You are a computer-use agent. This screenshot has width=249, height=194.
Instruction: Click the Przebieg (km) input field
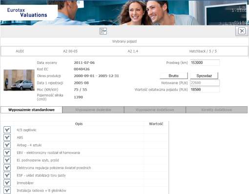(x=205, y=62)
